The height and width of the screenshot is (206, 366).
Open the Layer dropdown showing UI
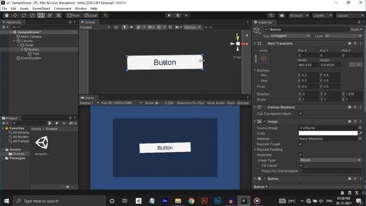coord(343,35)
